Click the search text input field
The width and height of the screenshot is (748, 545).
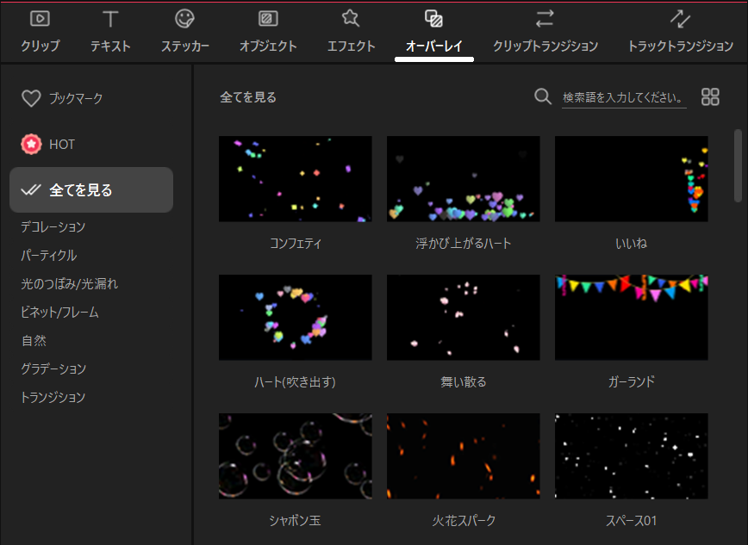tap(623, 97)
